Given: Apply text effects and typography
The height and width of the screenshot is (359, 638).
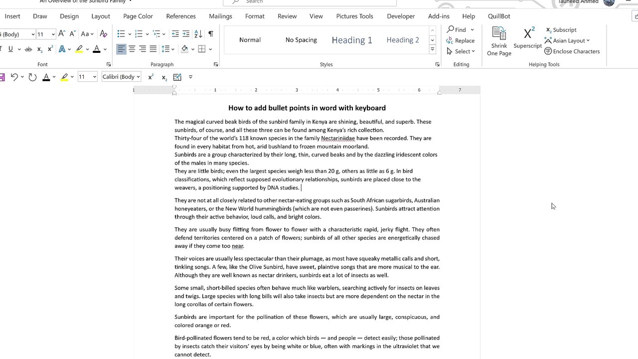Looking at the screenshot, I should tap(62, 49).
